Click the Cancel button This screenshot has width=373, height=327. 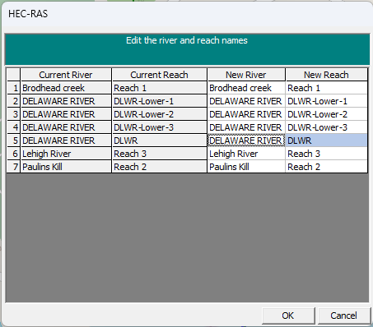(343, 315)
